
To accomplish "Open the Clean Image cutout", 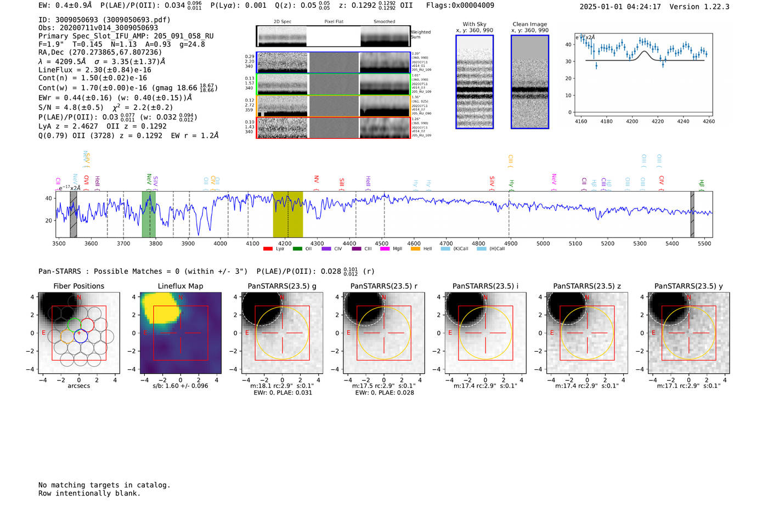I will tap(530, 82).
